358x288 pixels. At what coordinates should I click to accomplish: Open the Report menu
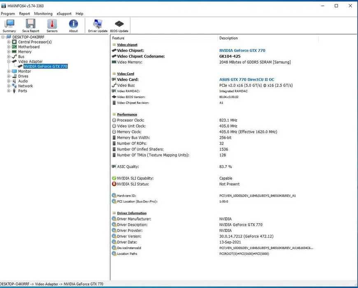[24, 14]
